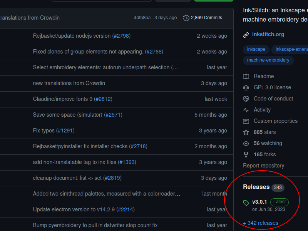308x231 pixels.
Task: Open 'Rejbasket/update nodejs version' commit message
Action: point(72,36)
